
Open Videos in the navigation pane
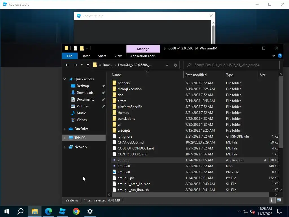(x=82, y=120)
